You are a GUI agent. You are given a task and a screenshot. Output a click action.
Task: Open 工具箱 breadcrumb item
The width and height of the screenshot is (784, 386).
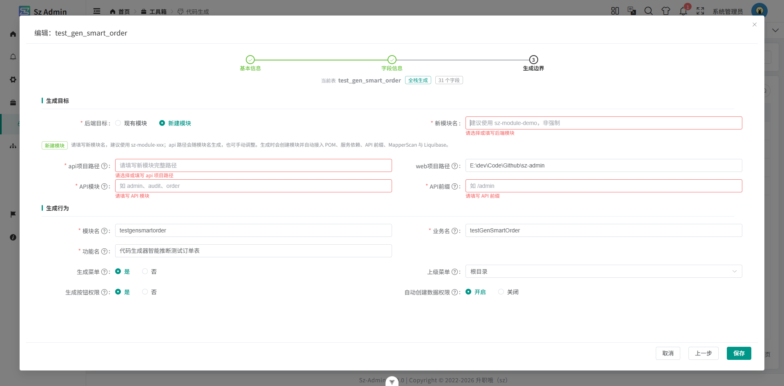point(154,11)
